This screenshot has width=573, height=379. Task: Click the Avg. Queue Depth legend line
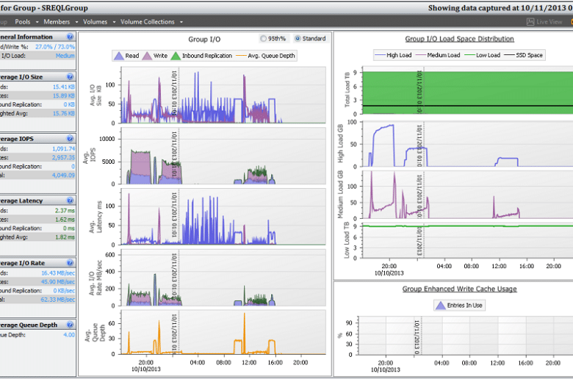click(x=241, y=56)
